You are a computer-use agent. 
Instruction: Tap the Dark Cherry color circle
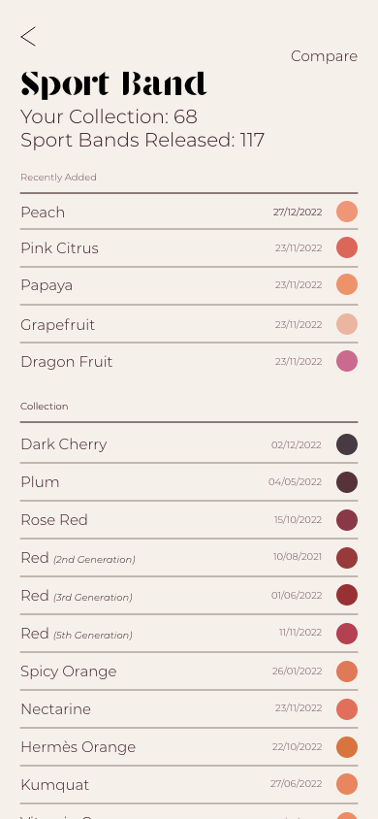point(347,444)
